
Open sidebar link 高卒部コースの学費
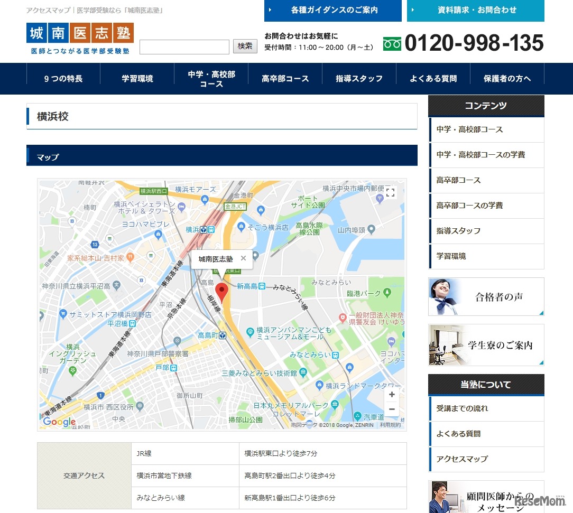point(486,206)
